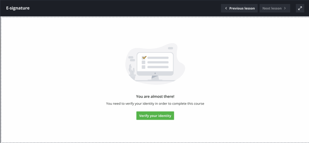The width and height of the screenshot is (309, 143).
Task: Click the second unchecked box in illustration
Action: pyautogui.click(x=143, y=62)
